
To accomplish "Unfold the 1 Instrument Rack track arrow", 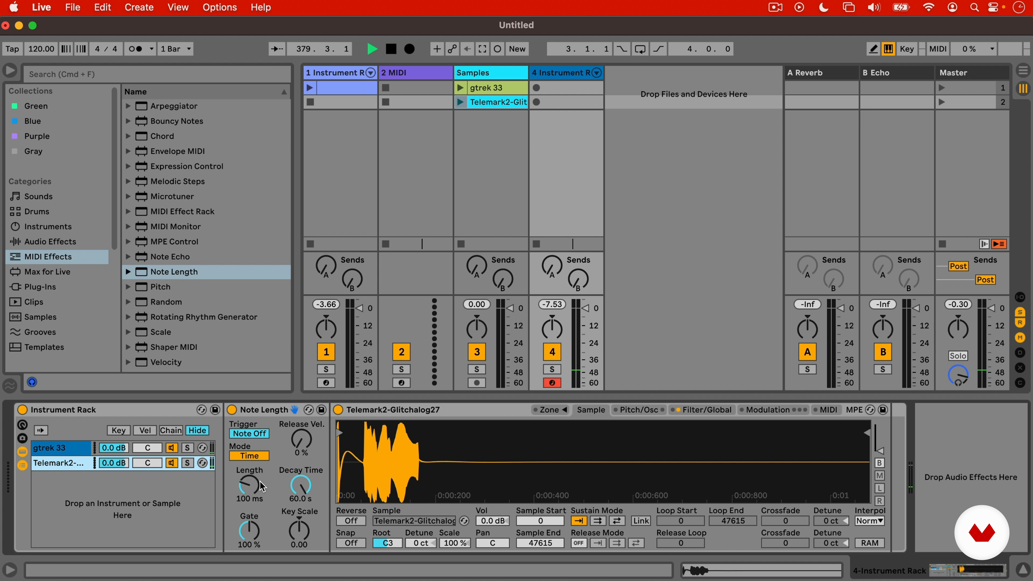I will 370,73.
